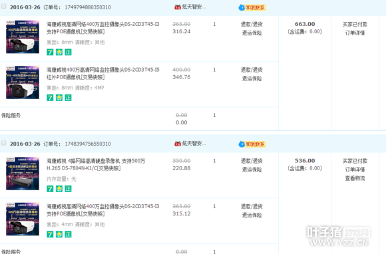Viewport: 386px width, 254px height.
Task: Click the 和我联系 chat icon in the second order
Action: coord(252,144)
